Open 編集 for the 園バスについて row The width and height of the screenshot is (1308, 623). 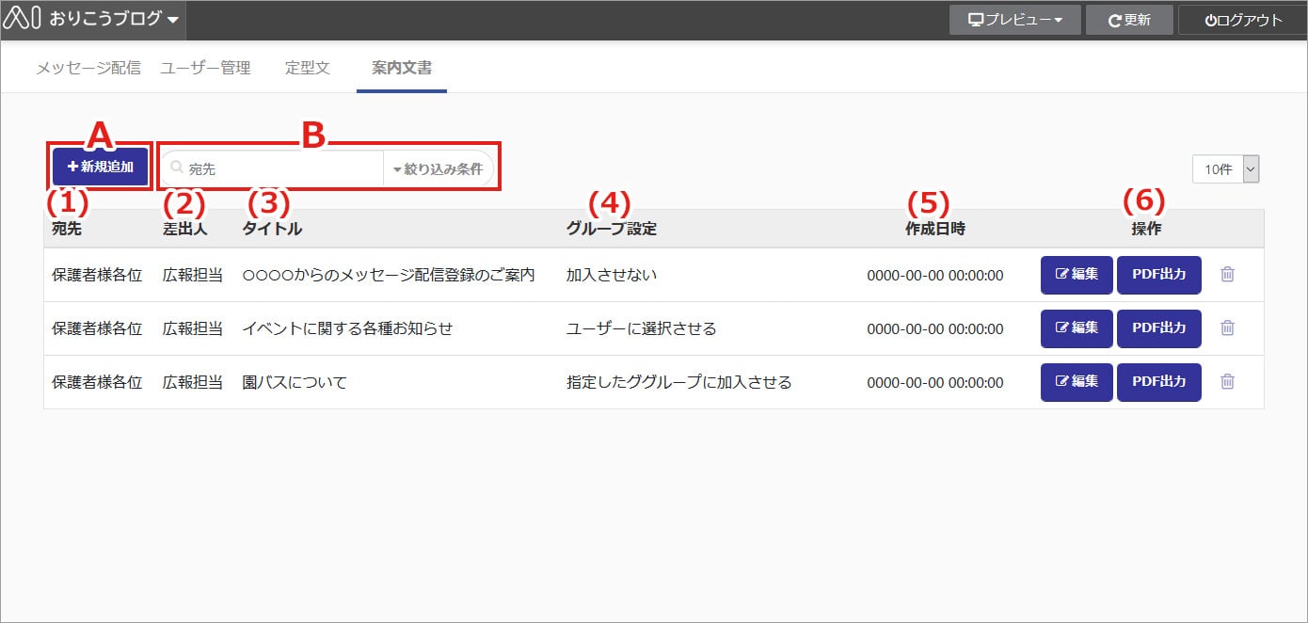tap(1077, 382)
